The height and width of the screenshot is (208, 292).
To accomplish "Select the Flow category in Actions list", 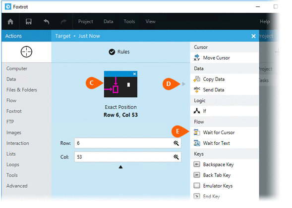I will [x=11, y=101].
